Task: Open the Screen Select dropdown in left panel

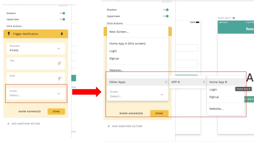Action: tap(36, 94)
